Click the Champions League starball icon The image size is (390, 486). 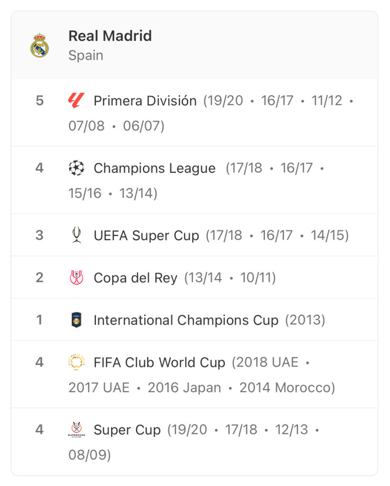[76, 168]
